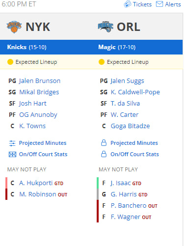Screen dimensions: 187x246
Task: Select K. Caldwell-Pope from Magic lineup
Action: click(x=135, y=92)
